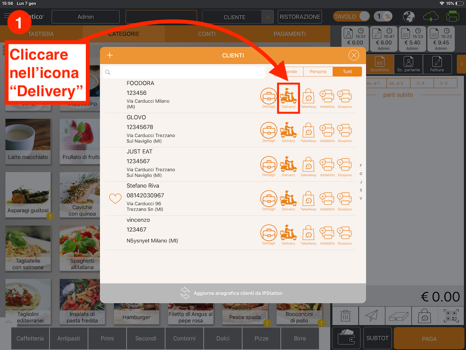This screenshot has height=350, width=466.
Task: Click the client search field
Action: 184,72
